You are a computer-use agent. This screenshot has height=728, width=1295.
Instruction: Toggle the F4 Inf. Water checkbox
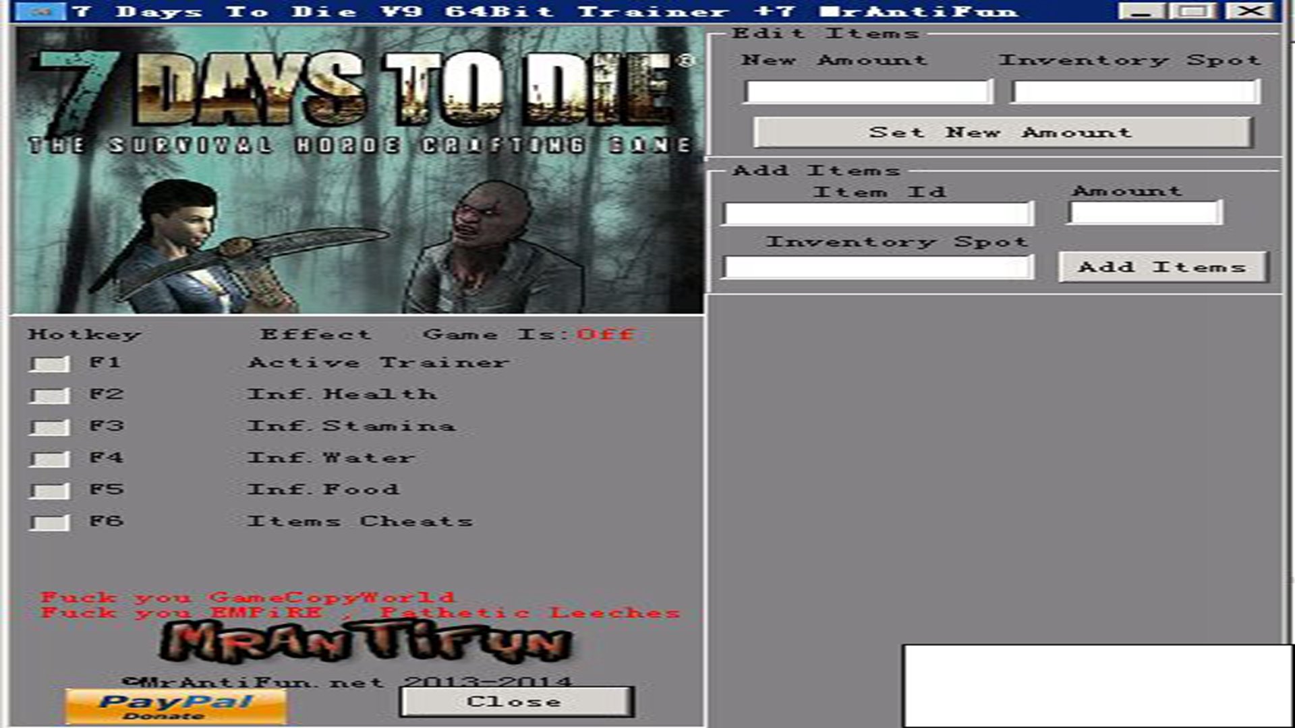coord(50,459)
